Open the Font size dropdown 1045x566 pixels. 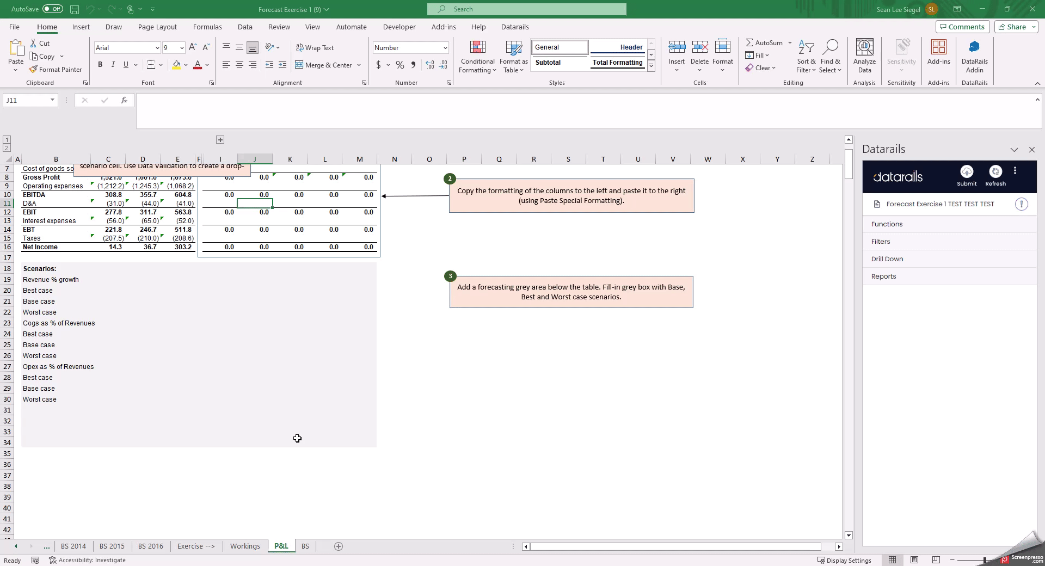[x=182, y=48]
